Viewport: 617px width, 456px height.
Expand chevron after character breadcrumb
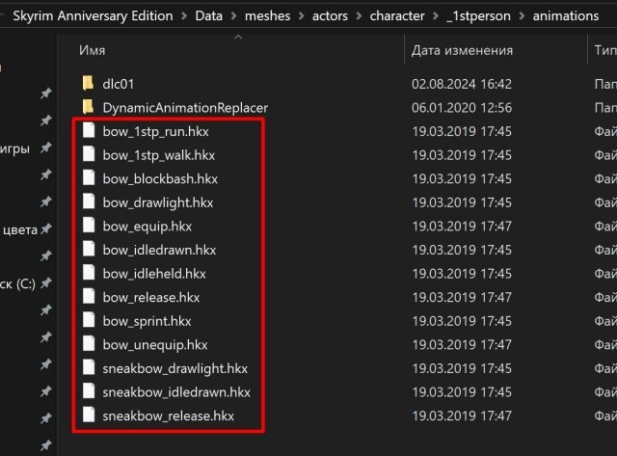click(436, 16)
